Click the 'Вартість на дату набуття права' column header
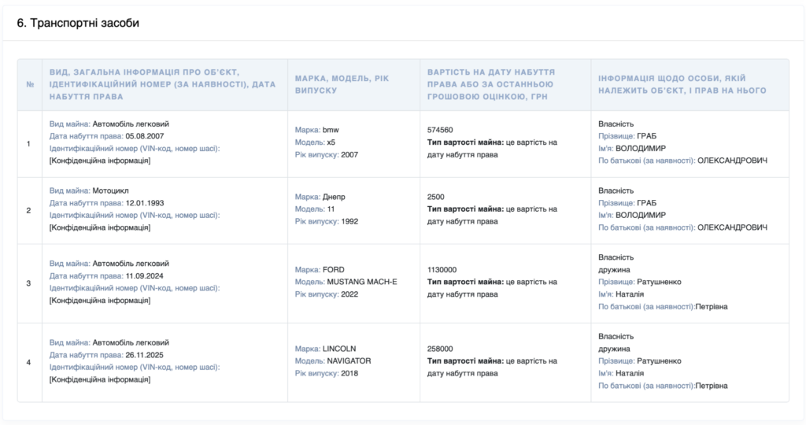806x425 pixels. click(x=491, y=84)
